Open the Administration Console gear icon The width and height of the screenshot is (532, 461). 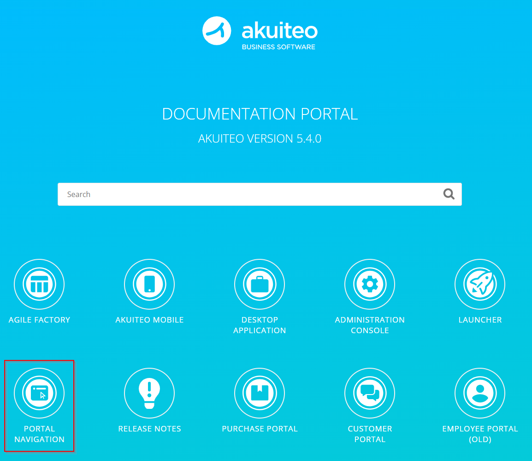click(x=370, y=284)
